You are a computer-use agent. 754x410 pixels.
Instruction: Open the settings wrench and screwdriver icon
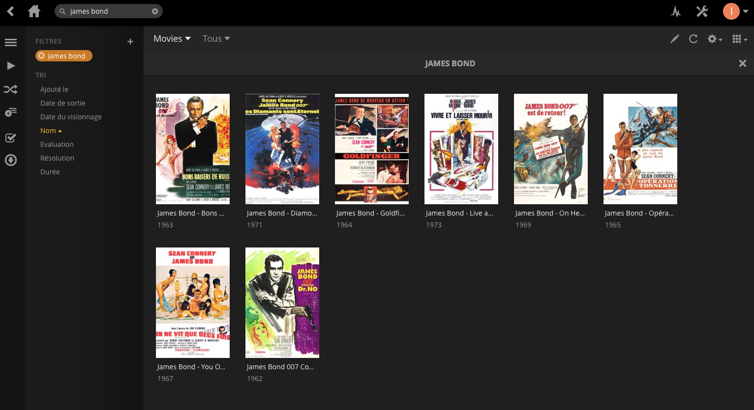[702, 11]
